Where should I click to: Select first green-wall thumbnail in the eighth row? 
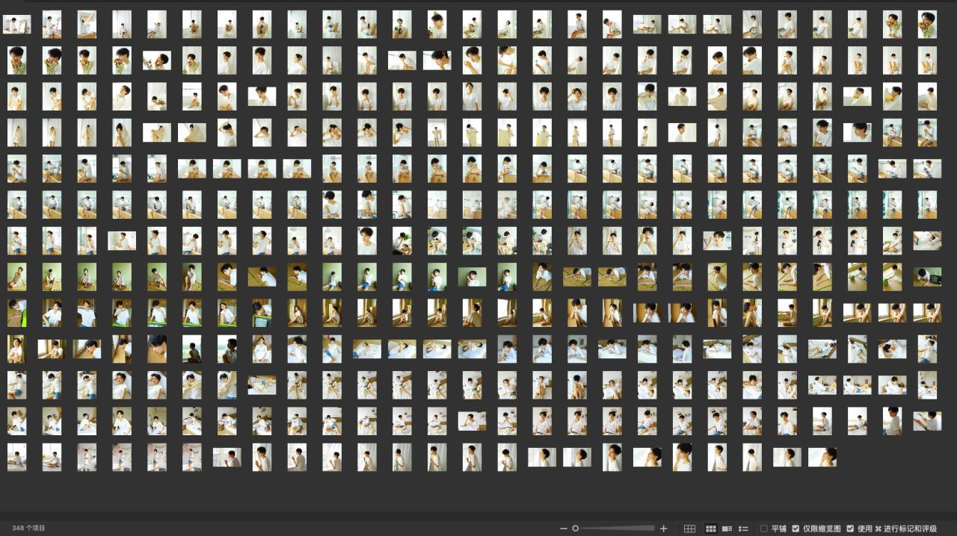pos(16,277)
